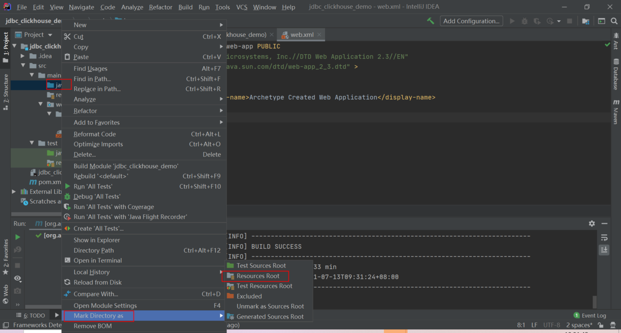Click scroll-to-end icon in Run console

point(604,250)
